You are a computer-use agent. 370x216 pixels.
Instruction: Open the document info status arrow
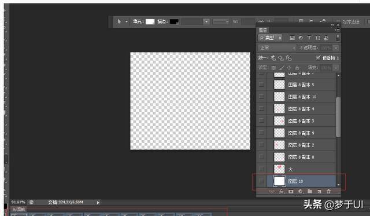coord(98,202)
